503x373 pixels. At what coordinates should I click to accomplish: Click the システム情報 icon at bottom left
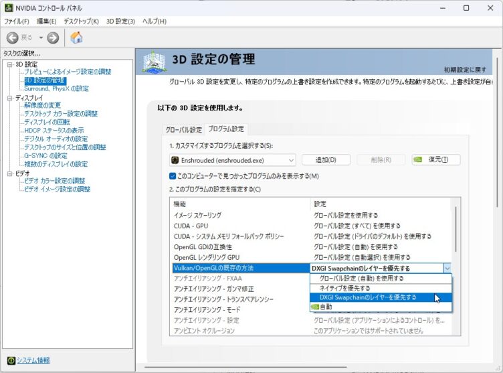tap(11, 360)
